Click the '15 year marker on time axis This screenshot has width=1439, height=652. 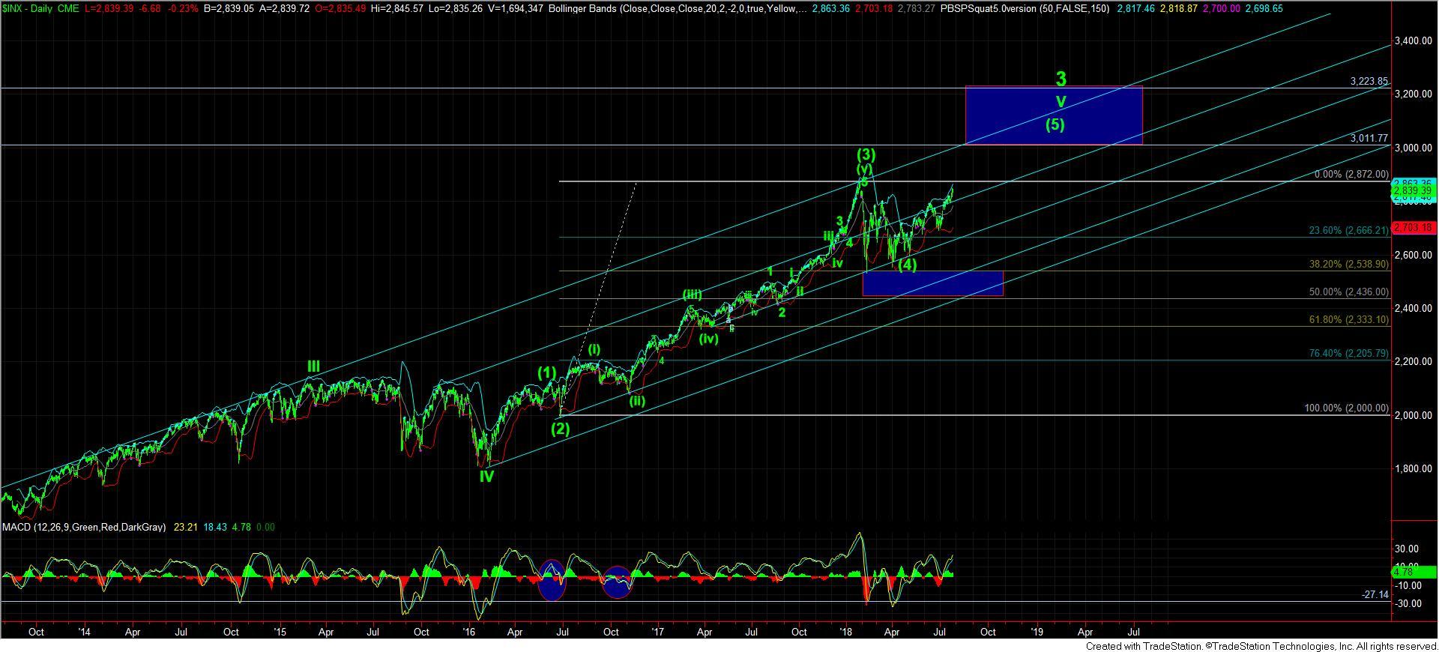tap(280, 632)
